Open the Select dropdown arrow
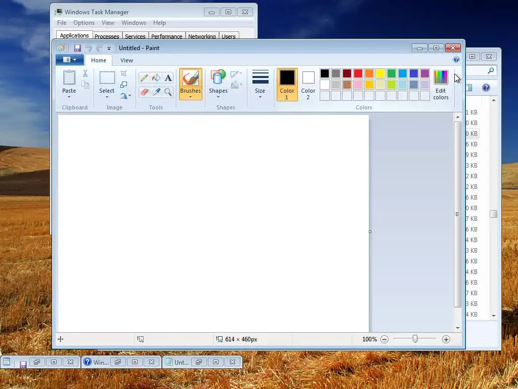This screenshot has width=518, height=389. coord(107,97)
